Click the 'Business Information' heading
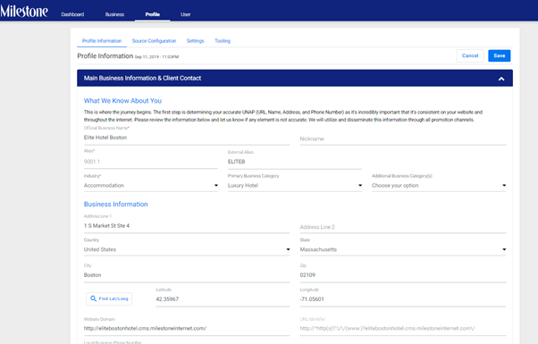This screenshot has height=344, width=538. (116, 204)
